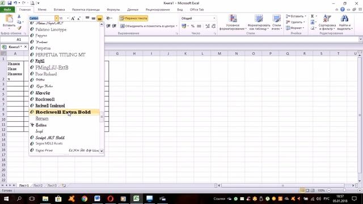363x204 pixels.
Task: Open the Данные ribbon tab
Action: tap(133, 10)
